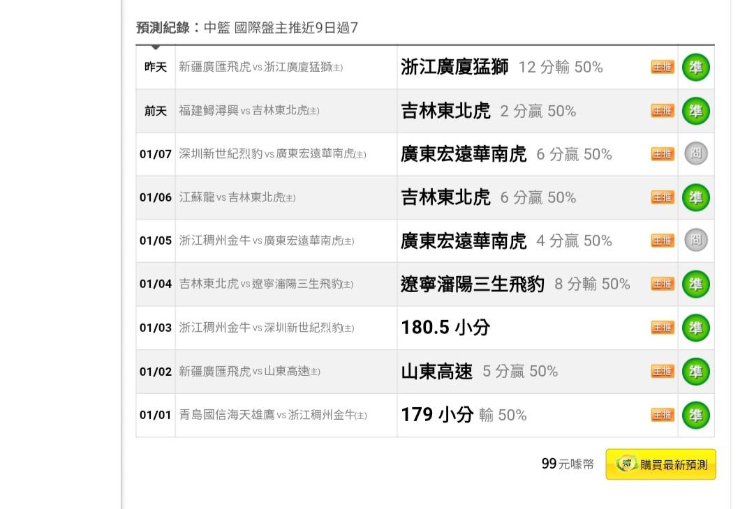Click the grey badge in 01/07 row
The image size is (754, 509).
pyautogui.click(x=695, y=154)
